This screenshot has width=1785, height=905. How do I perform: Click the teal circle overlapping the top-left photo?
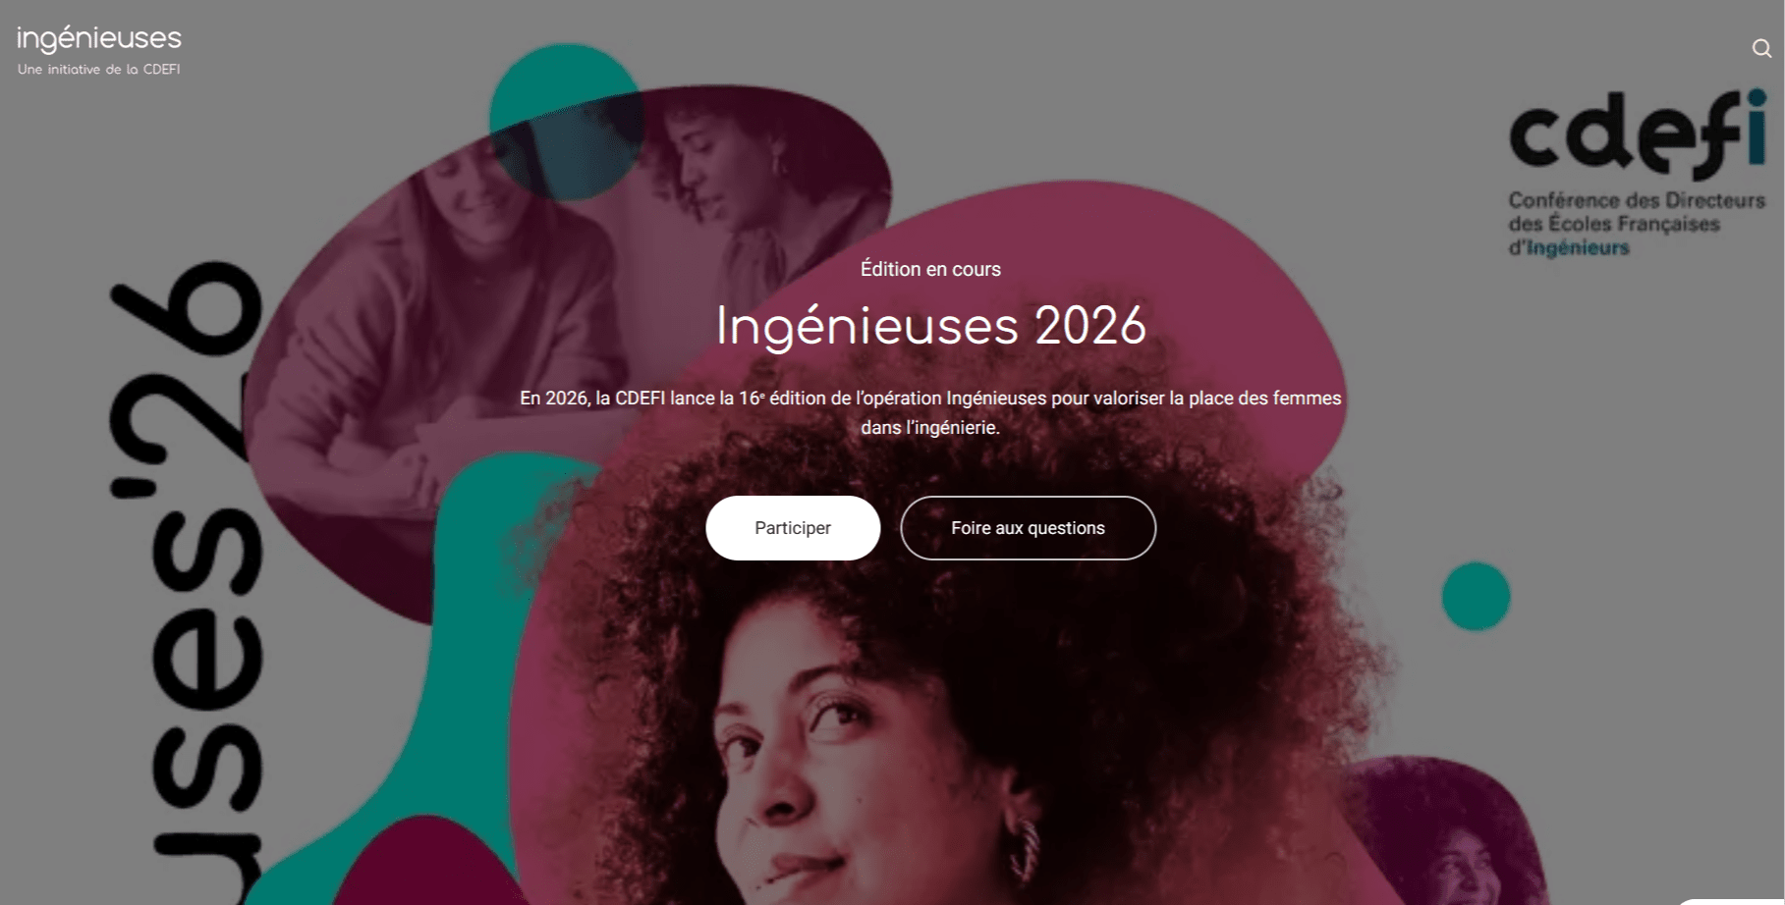[566, 122]
